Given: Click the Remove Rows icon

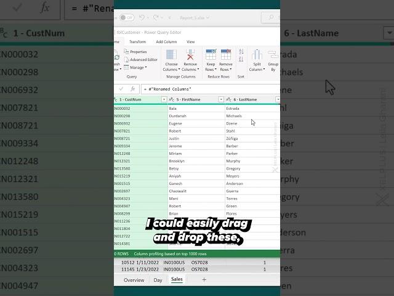Looking at the screenshot, I should pyautogui.click(x=226, y=55).
